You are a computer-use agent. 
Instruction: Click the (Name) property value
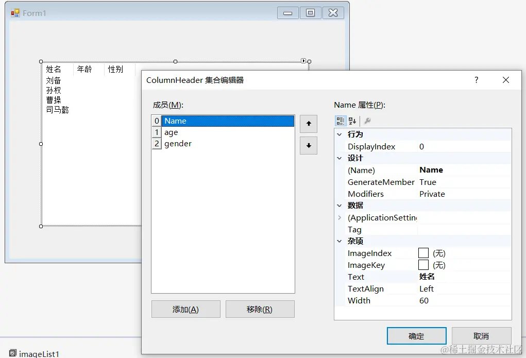pos(464,170)
